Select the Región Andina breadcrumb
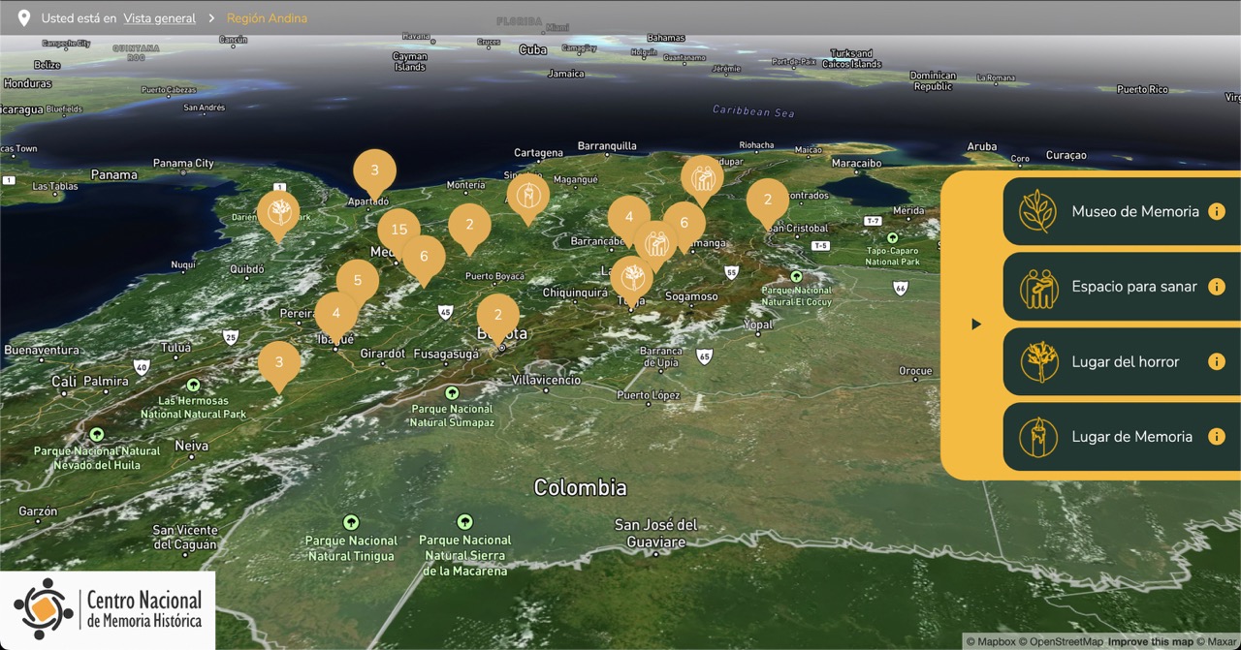This screenshot has height=650, width=1241. pos(267,18)
